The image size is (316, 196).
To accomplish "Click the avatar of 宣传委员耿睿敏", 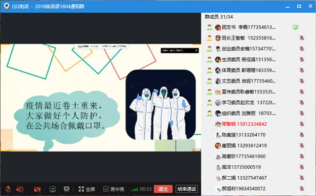I will 218,92.
